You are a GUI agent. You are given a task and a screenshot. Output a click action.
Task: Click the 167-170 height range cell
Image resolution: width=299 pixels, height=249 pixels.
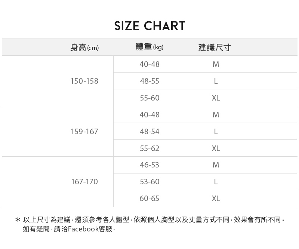84,182
